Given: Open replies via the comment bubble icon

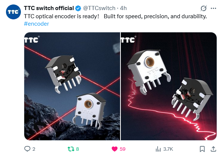Looking at the screenshot, I should click(x=27, y=149).
